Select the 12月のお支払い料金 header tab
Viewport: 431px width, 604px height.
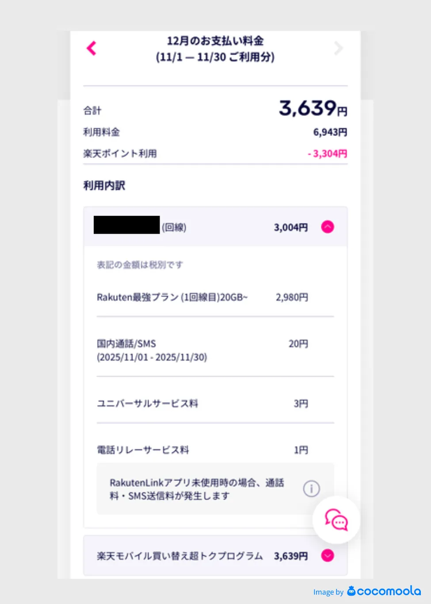coord(215,49)
